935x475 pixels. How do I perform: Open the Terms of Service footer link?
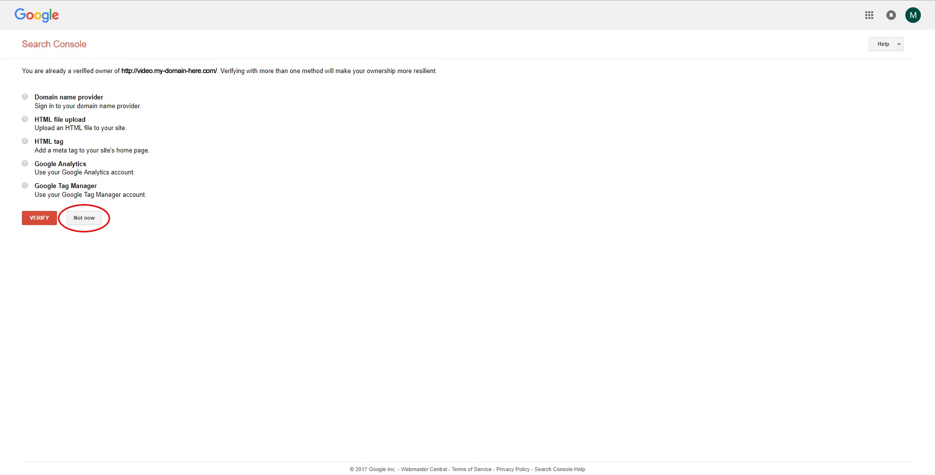tap(471, 469)
